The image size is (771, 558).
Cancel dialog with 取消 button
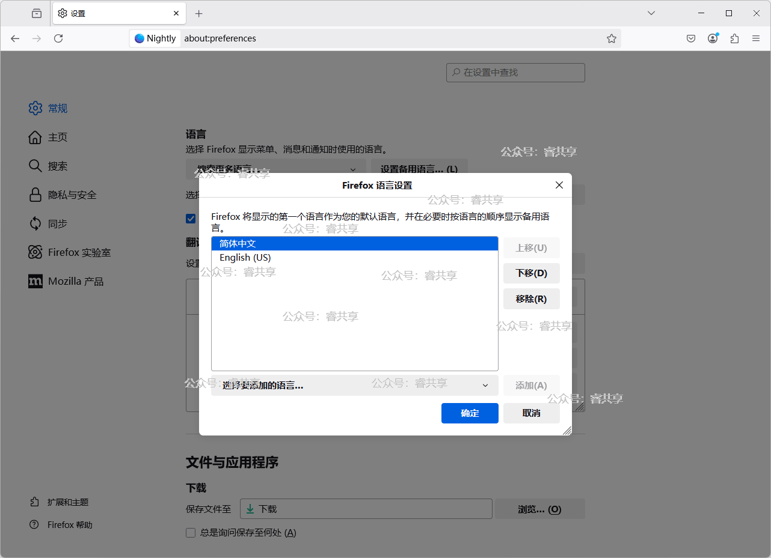[532, 413]
